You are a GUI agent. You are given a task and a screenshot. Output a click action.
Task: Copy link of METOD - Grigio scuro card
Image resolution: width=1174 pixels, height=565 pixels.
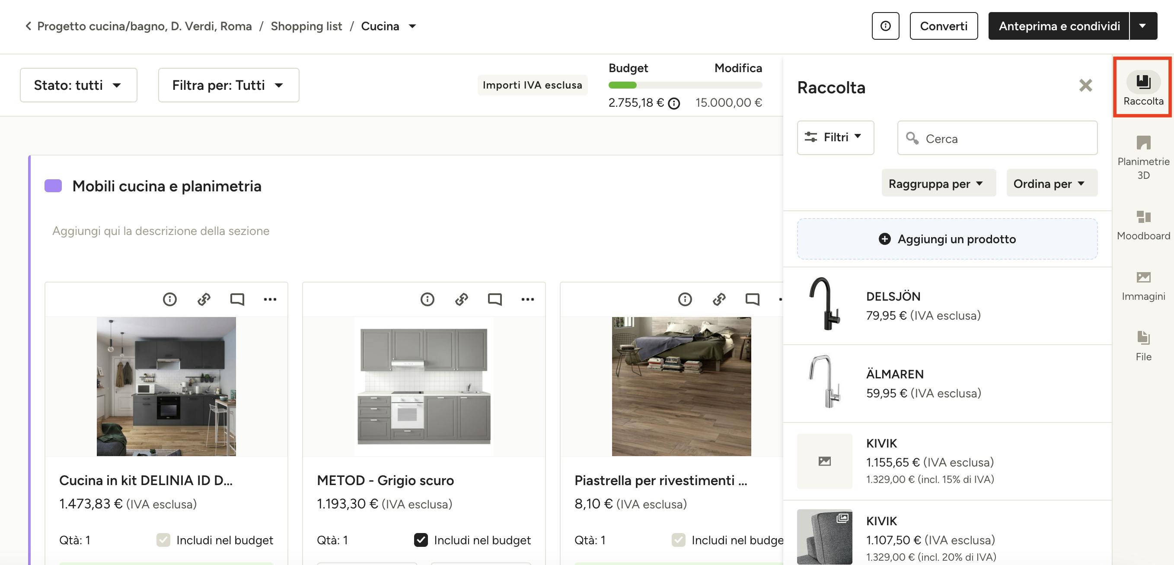(461, 299)
